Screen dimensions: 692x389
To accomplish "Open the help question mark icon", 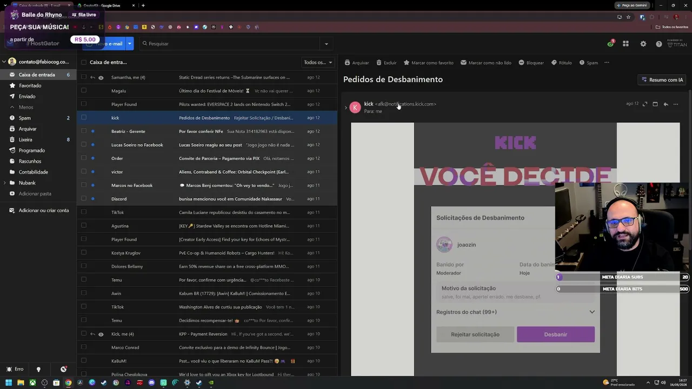I will click(x=658, y=44).
